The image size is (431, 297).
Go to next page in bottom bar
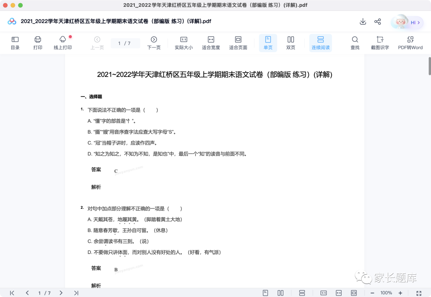point(61,293)
